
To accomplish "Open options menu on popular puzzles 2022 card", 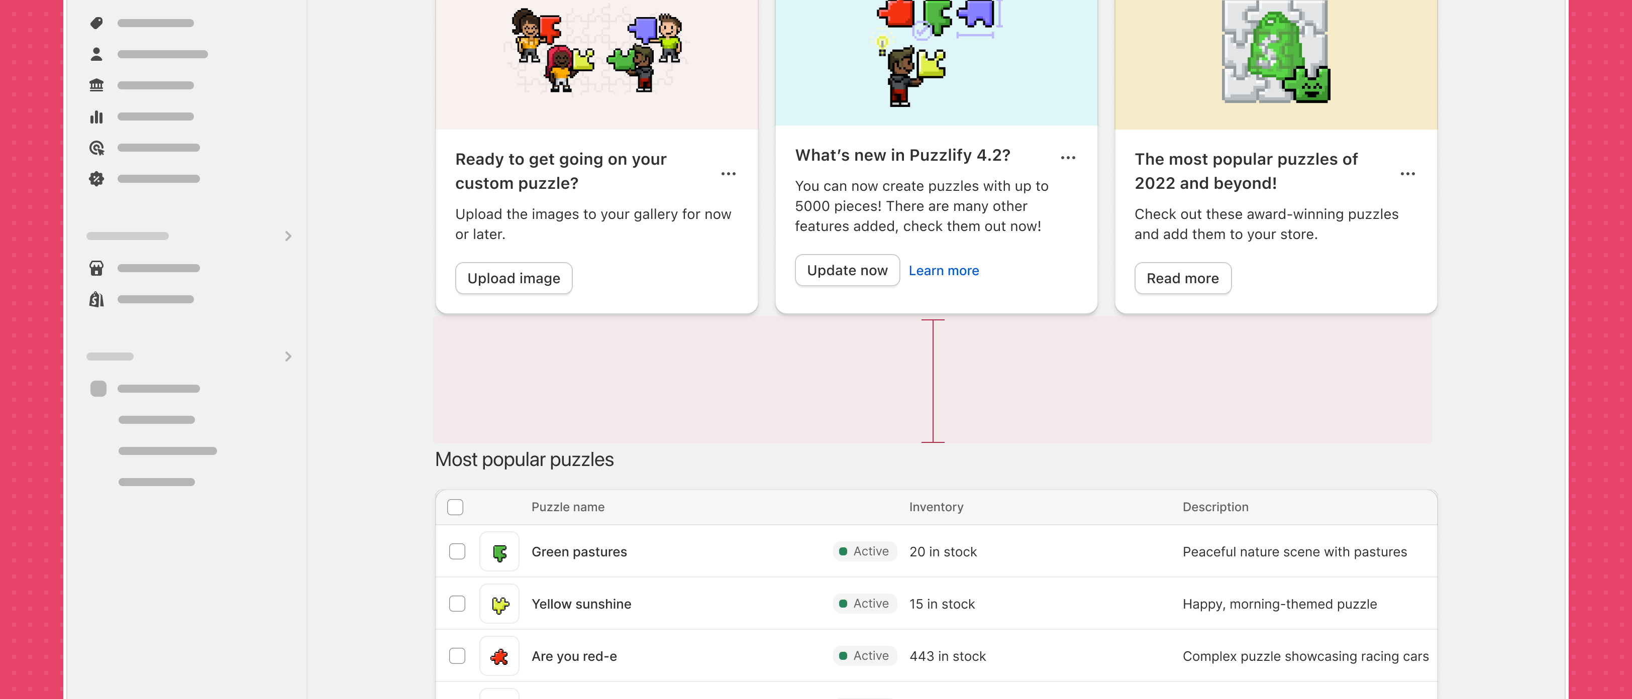I will 1408,173.
